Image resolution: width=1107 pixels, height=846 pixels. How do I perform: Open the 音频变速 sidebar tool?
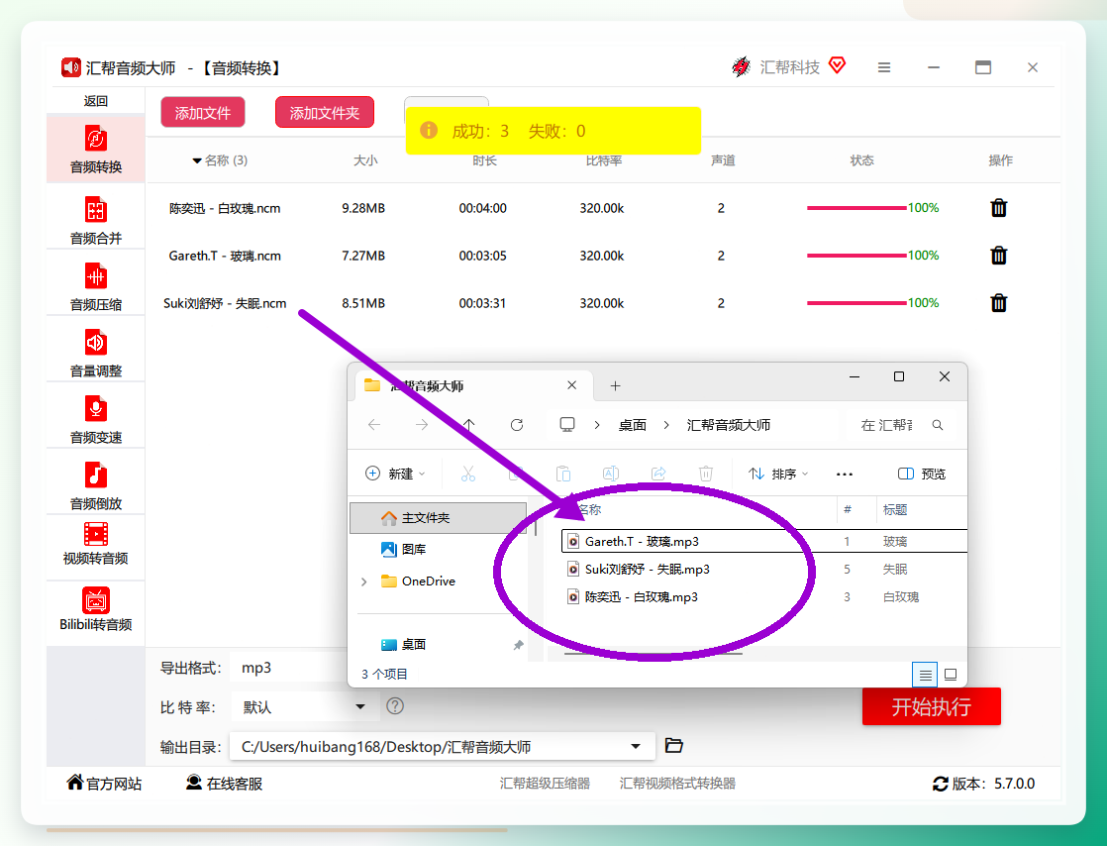point(96,419)
